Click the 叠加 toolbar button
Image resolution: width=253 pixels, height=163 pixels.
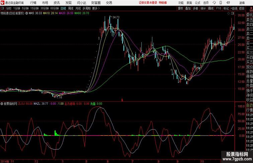click(x=188, y=8)
